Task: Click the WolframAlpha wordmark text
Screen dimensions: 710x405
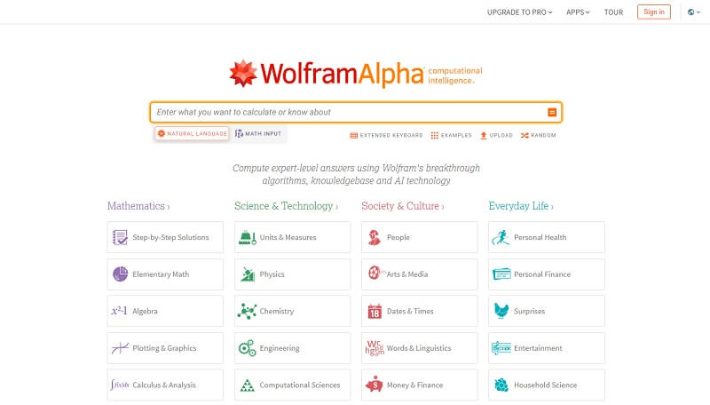Action: [x=343, y=74]
